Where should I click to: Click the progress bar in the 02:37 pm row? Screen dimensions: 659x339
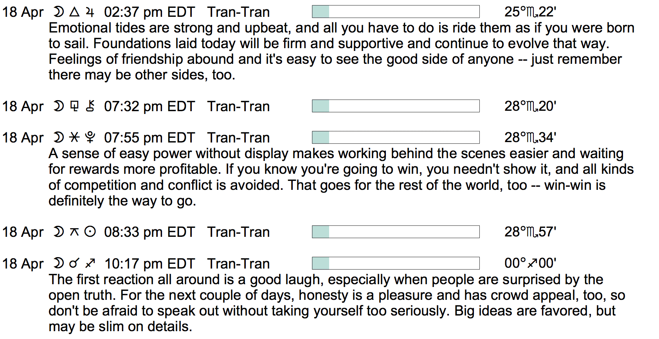tap(395, 12)
